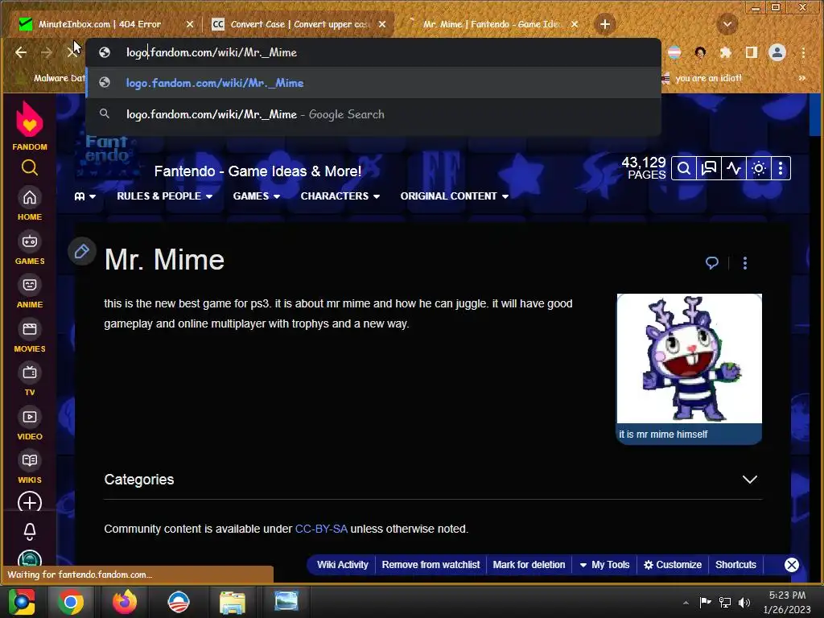Open page actions menu next to the comment icon
824x618 pixels.
coord(744,263)
